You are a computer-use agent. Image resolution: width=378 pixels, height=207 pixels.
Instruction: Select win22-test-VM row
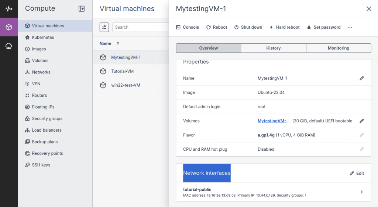pyautogui.click(x=131, y=85)
